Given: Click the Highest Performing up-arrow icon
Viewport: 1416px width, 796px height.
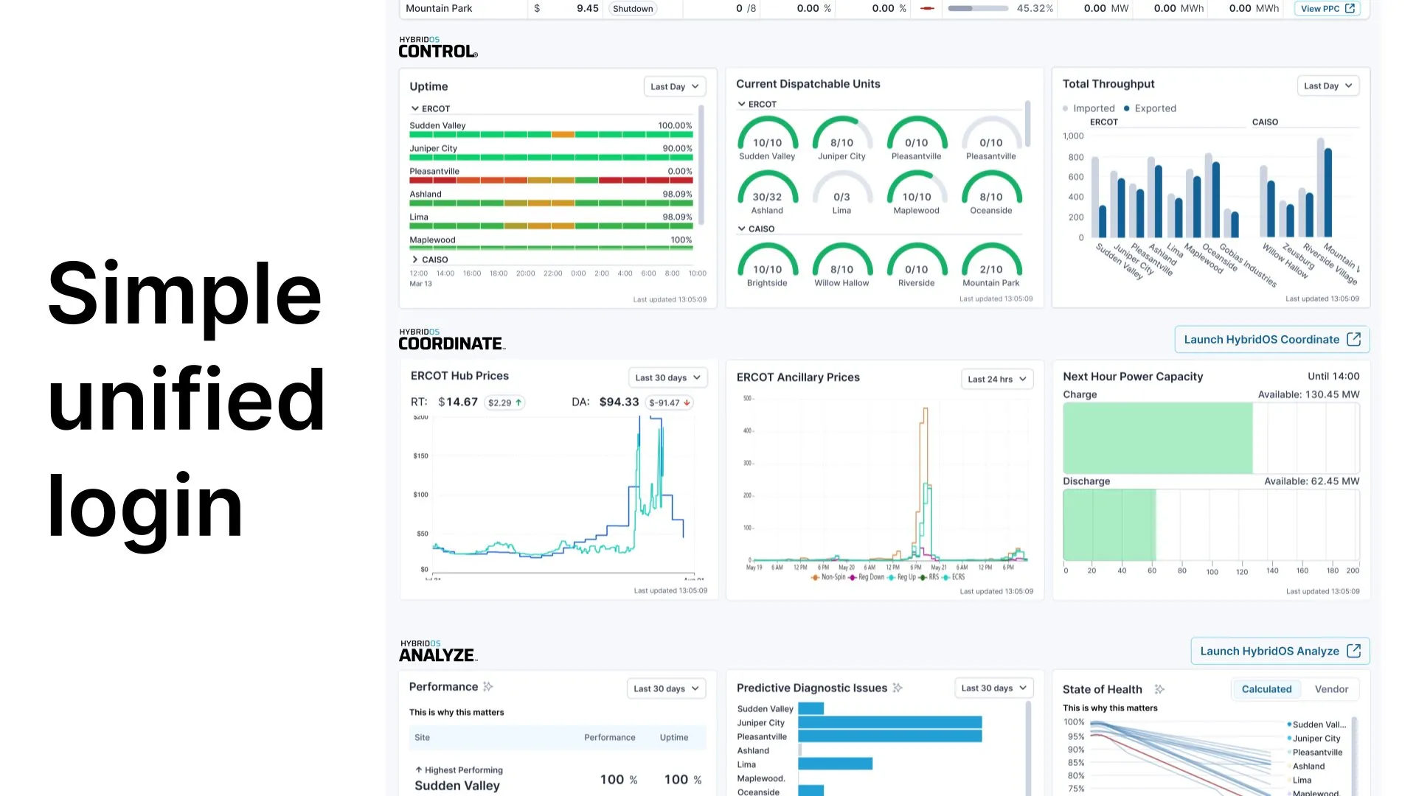Looking at the screenshot, I should click(x=418, y=769).
